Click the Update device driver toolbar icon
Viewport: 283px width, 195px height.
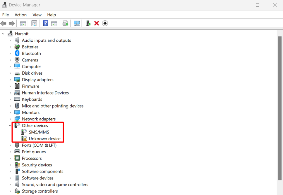(x=88, y=23)
